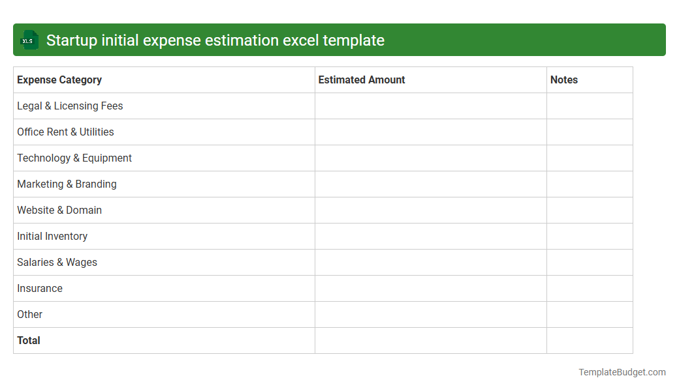Image resolution: width=679 pixels, height=391 pixels.
Task: Open the TemplateBudget.com website link
Action: (622, 372)
